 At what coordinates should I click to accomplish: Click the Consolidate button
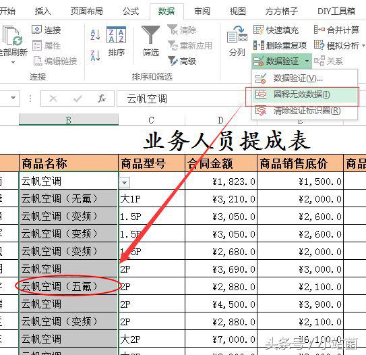(336, 30)
